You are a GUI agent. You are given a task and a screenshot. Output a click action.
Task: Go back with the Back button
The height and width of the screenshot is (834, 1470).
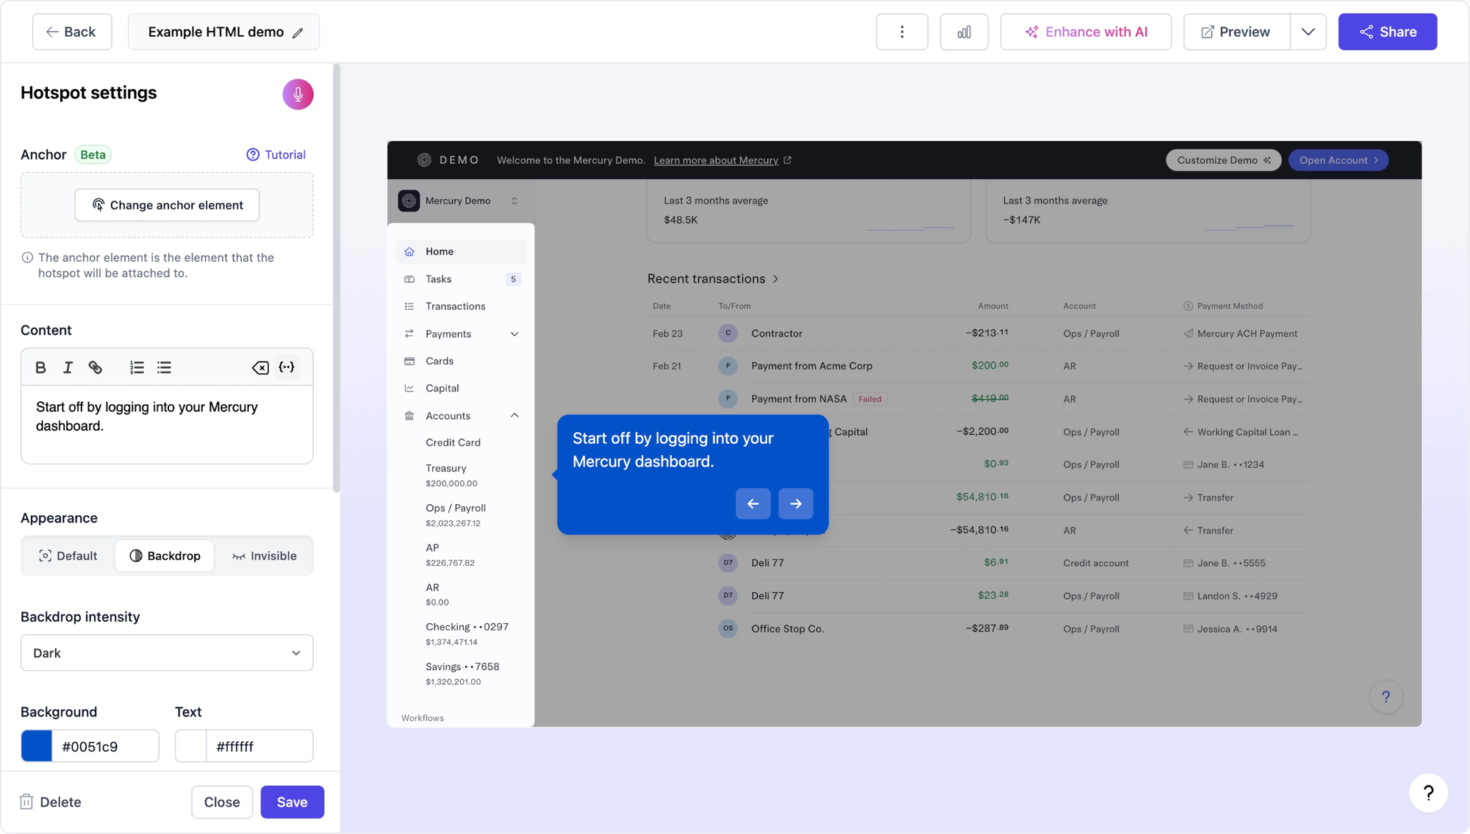click(x=72, y=32)
